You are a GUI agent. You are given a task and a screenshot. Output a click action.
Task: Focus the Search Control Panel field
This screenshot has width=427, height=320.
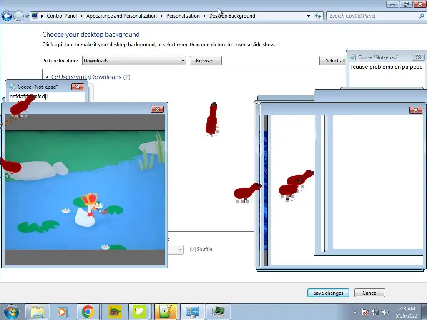(376, 16)
